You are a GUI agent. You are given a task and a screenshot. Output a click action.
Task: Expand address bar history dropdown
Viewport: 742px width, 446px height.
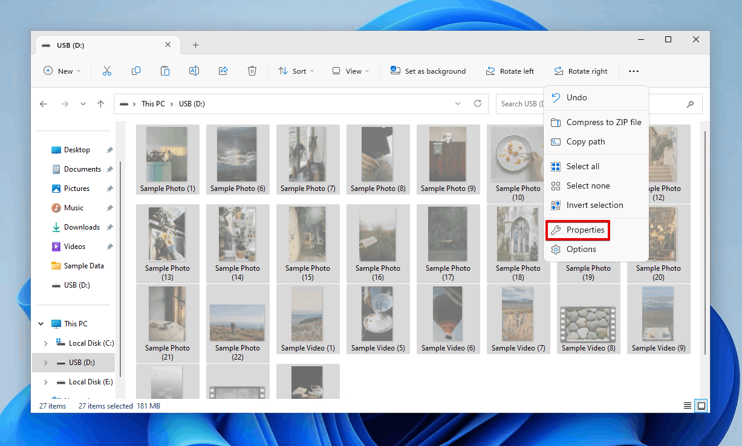point(458,104)
